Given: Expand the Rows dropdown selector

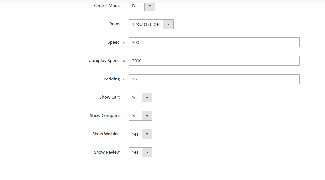Looking at the screenshot, I should [x=151, y=24].
